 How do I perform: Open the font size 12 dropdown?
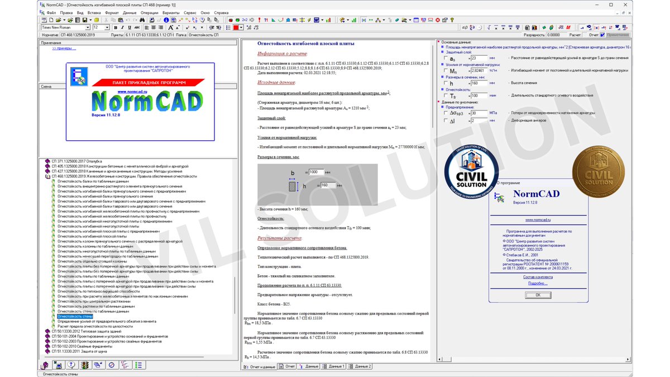point(107,27)
